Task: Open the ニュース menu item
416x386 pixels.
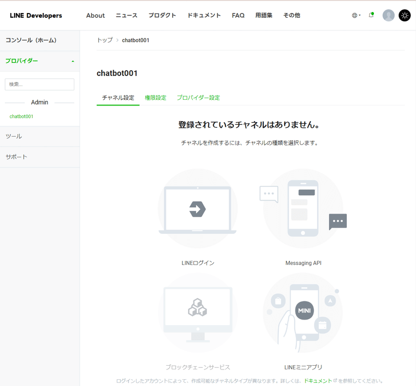Action: click(x=126, y=16)
